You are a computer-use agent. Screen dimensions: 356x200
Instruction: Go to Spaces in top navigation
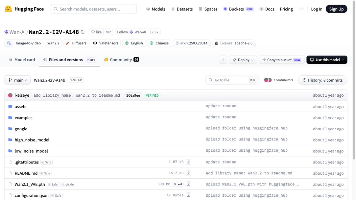point(208,9)
